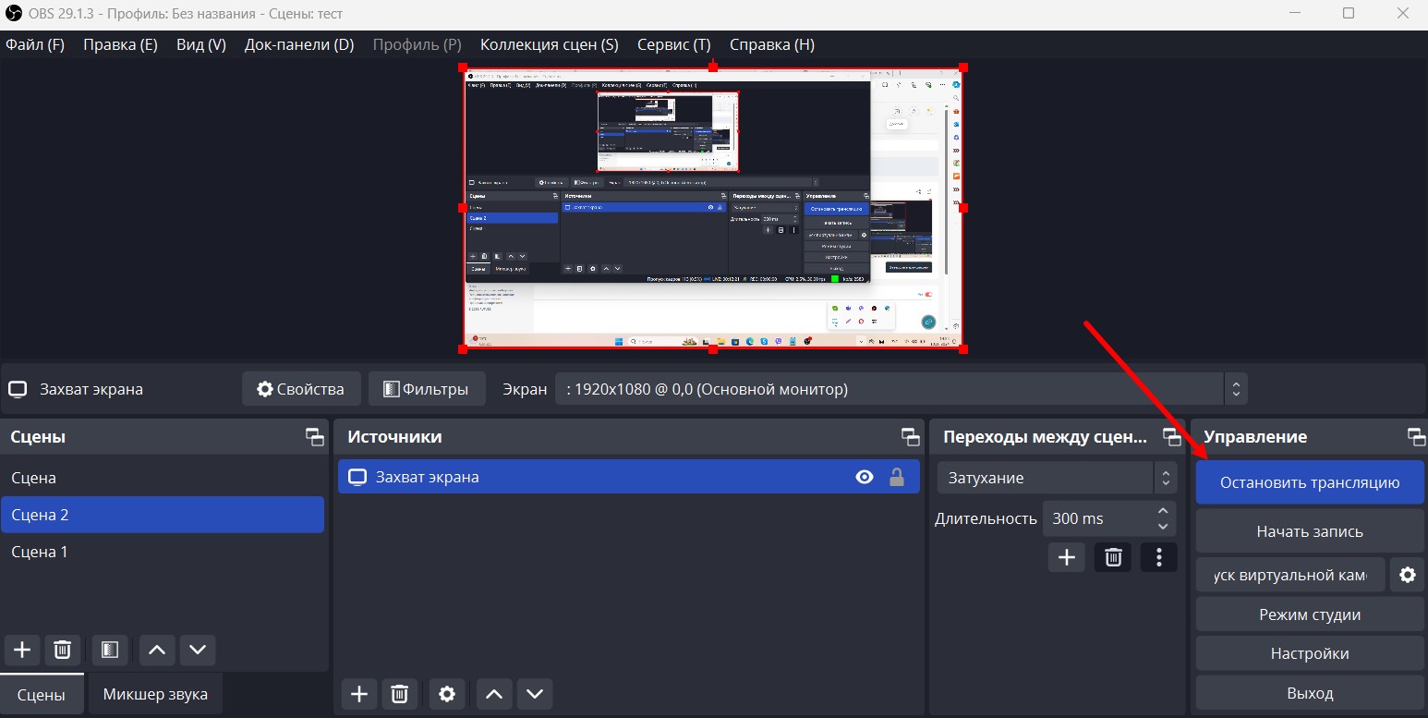Open the Файл (F) menu

point(35,44)
